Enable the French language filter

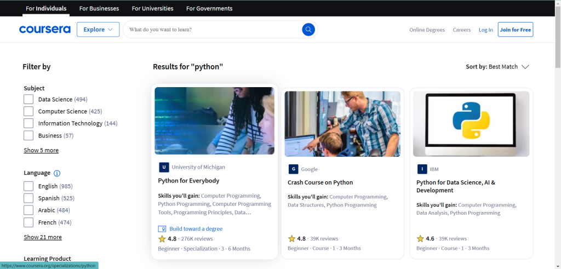[x=28, y=222]
